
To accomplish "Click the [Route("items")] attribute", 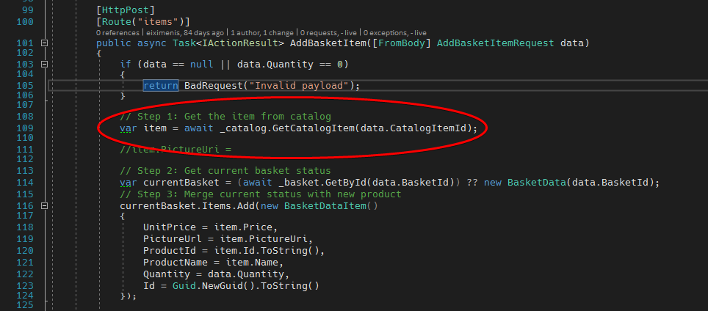I will click(x=143, y=21).
